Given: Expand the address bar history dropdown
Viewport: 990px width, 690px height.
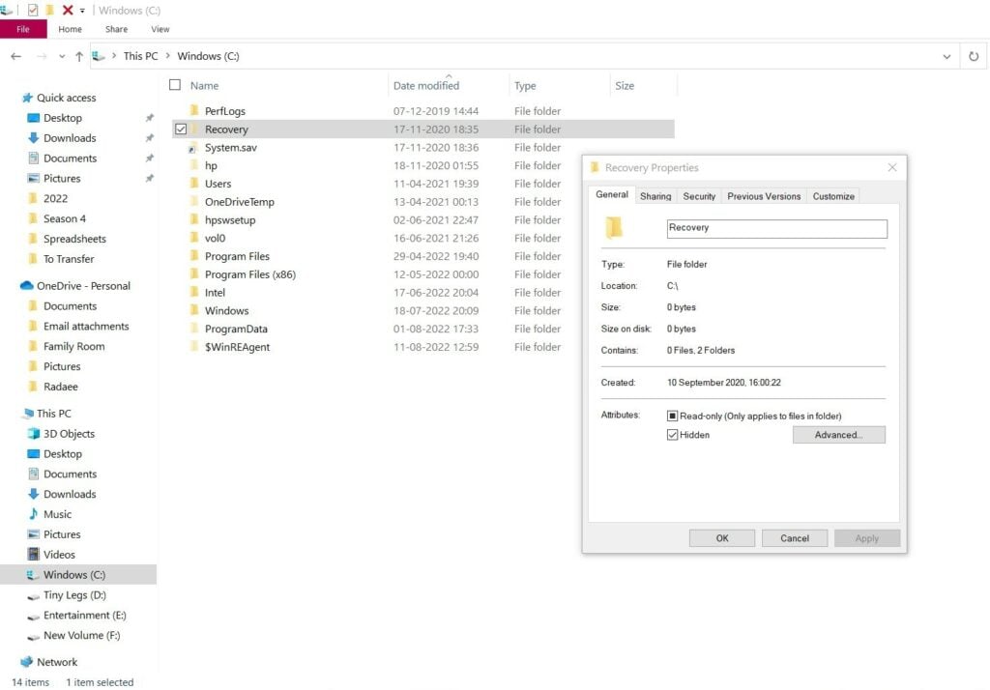Looking at the screenshot, I should (946, 55).
